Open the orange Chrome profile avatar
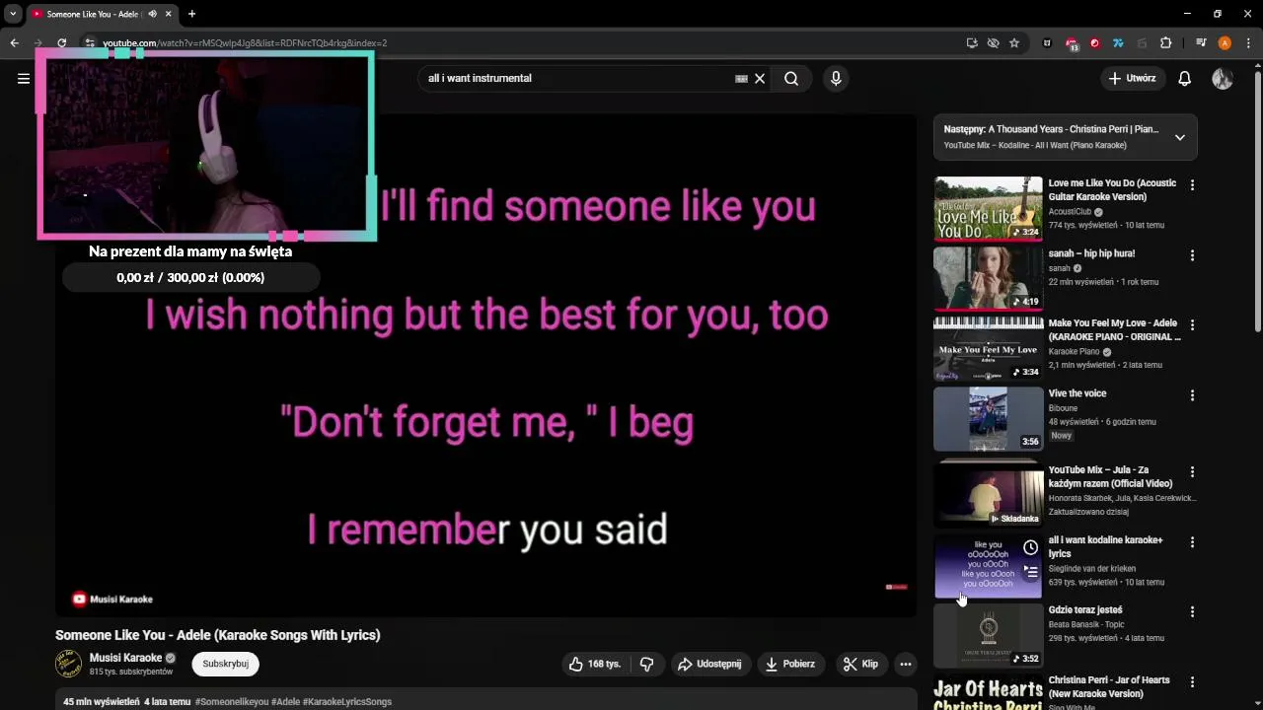The height and width of the screenshot is (710, 1263). point(1225,43)
